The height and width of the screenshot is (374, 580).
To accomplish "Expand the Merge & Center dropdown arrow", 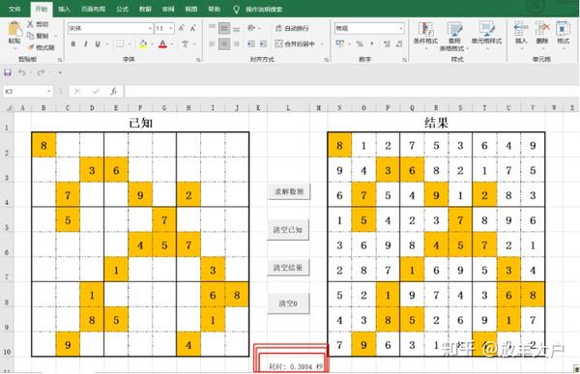I will click(x=322, y=44).
